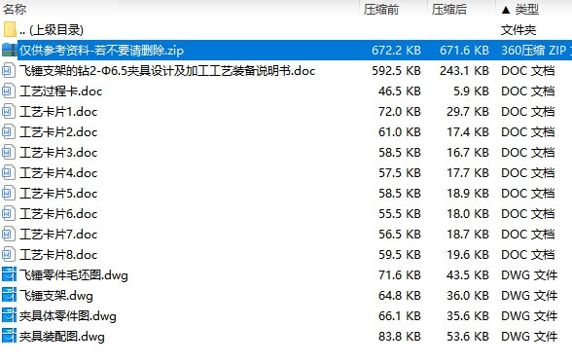The width and height of the screenshot is (572, 363).
Task: Click the DOC icon of 飞锤支架的钻2-Φ6.5夹具设计
Action: [x=8, y=70]
